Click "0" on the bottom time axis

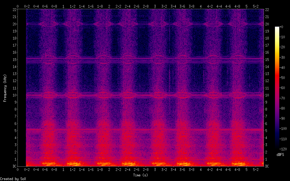coord(18,170)
